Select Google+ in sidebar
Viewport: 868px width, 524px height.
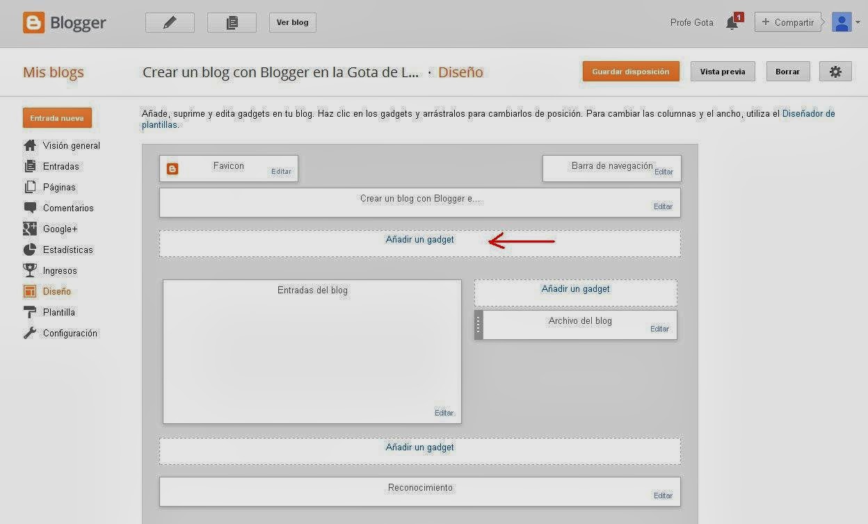[61, 229]
